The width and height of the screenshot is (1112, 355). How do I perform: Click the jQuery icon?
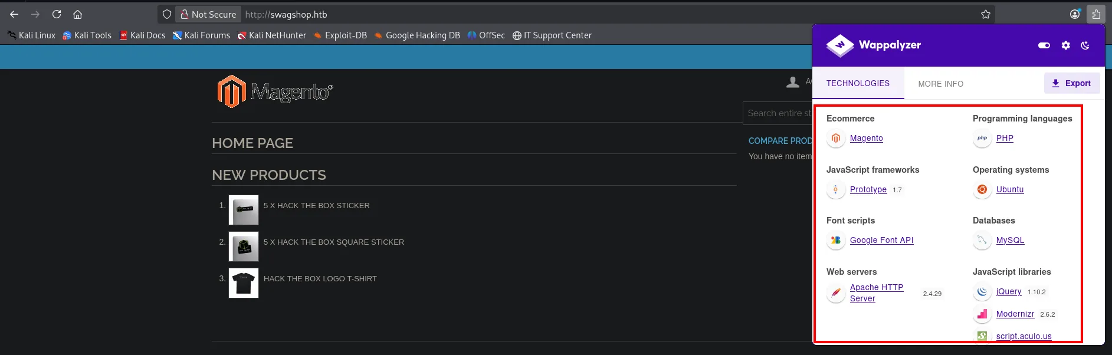pyautogui.click(x=982, y=292)
